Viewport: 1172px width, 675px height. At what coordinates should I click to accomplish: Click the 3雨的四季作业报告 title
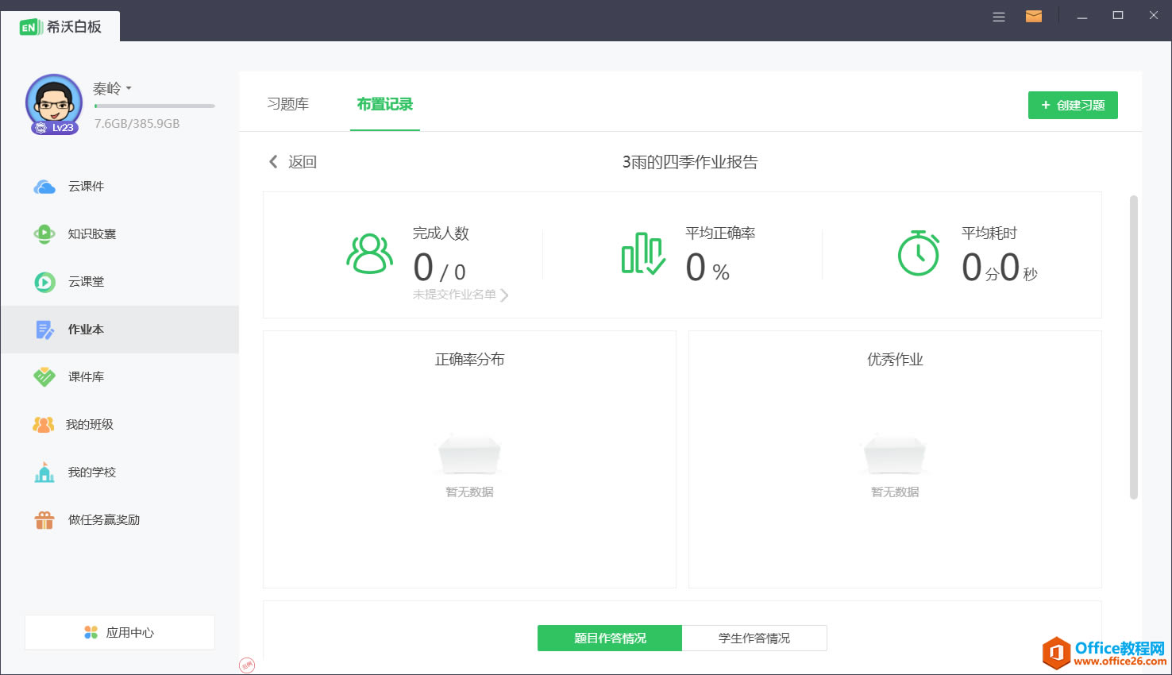[690, 162]
